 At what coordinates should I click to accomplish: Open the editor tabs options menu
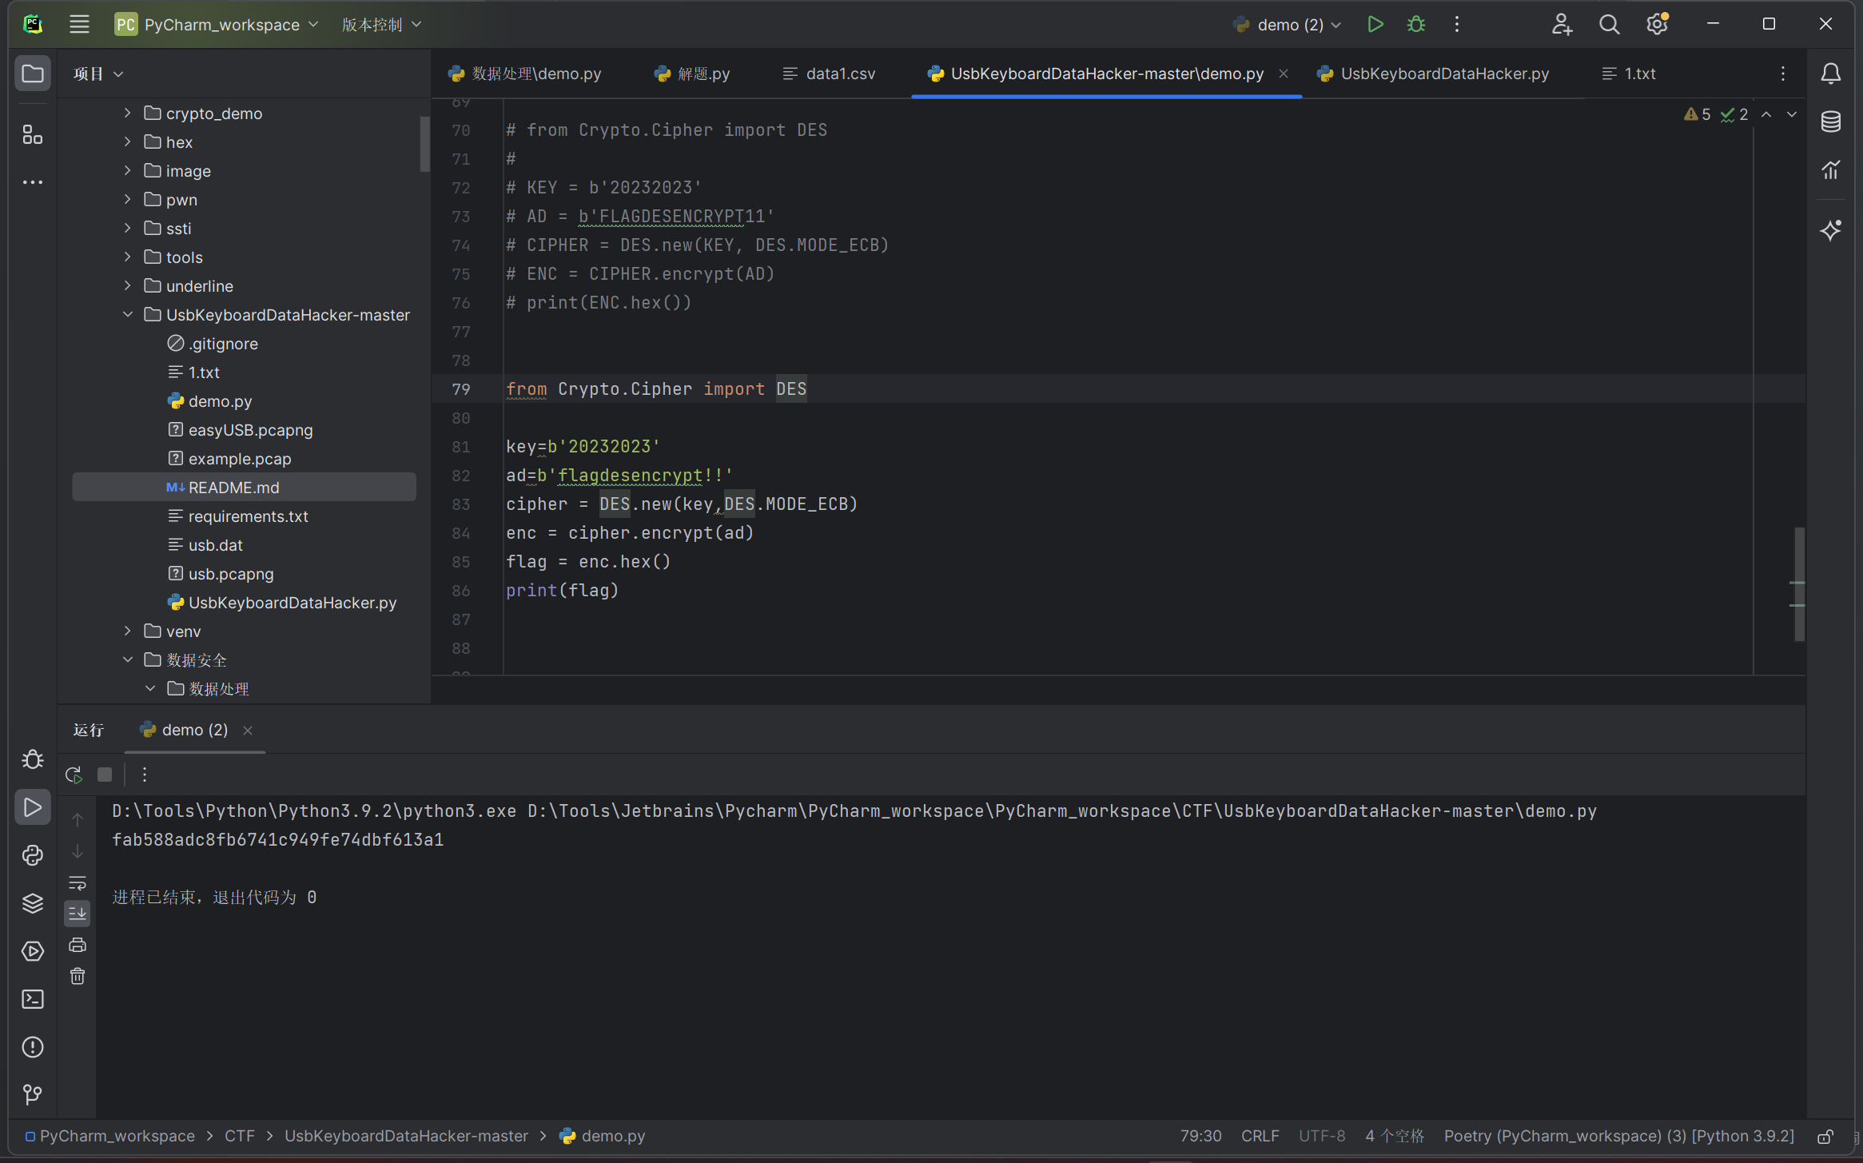1783,74
